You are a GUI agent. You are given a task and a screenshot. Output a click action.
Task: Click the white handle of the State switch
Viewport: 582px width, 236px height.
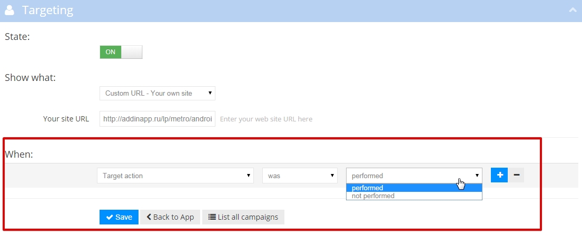click(x=132, y=52)
